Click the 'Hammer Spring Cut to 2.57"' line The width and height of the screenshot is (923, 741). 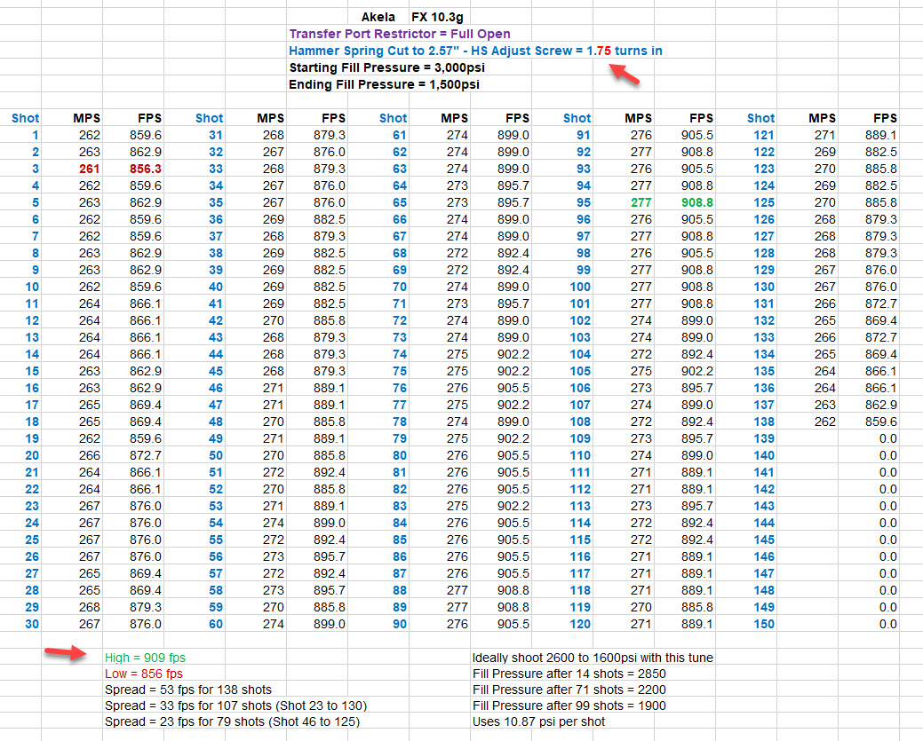(x=475, y=51)
